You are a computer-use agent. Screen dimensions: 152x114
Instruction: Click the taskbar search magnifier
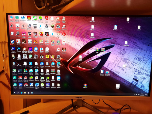pyautogui.click(x=18, y=93)
